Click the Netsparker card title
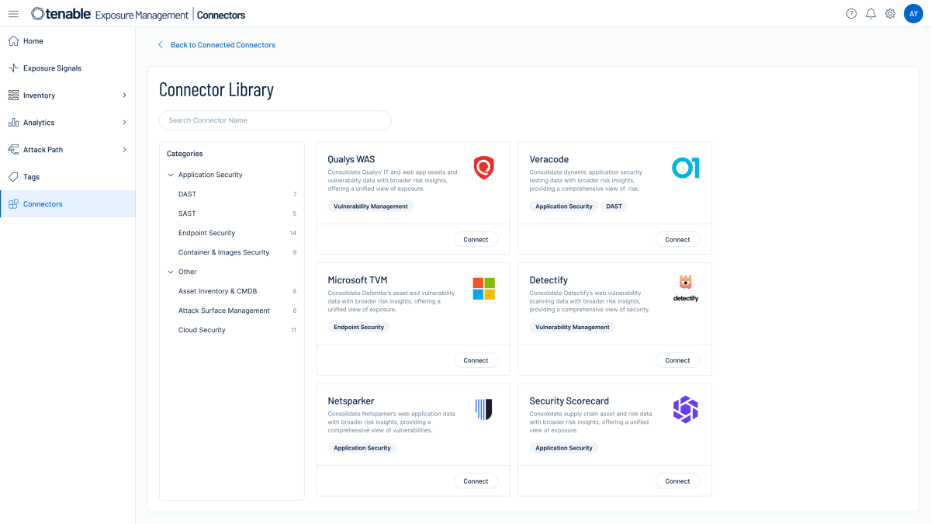Viewport: 931px width, 524px height. (x=351, y=401)
